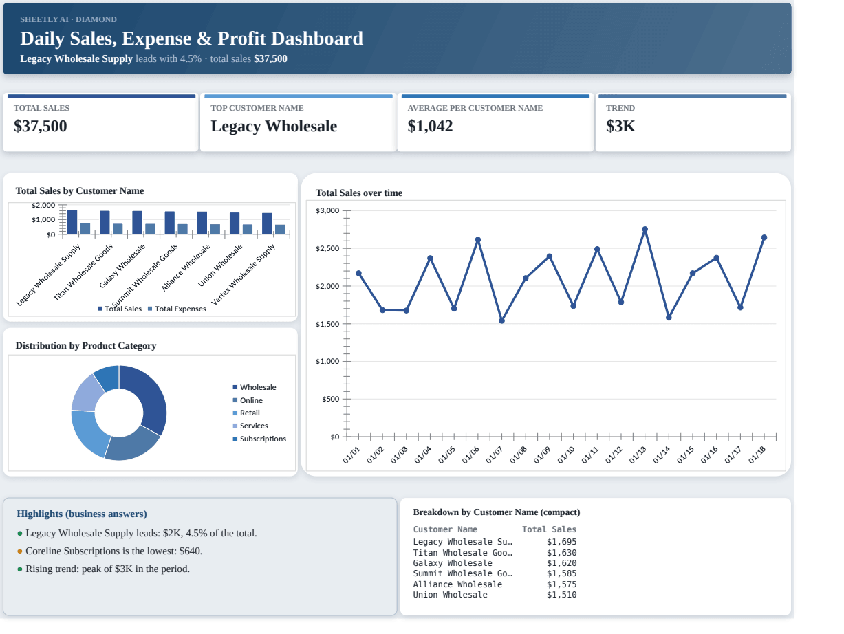
Task: Click the 01/06 data point on the line chart
Action: [x=478, y=240]
